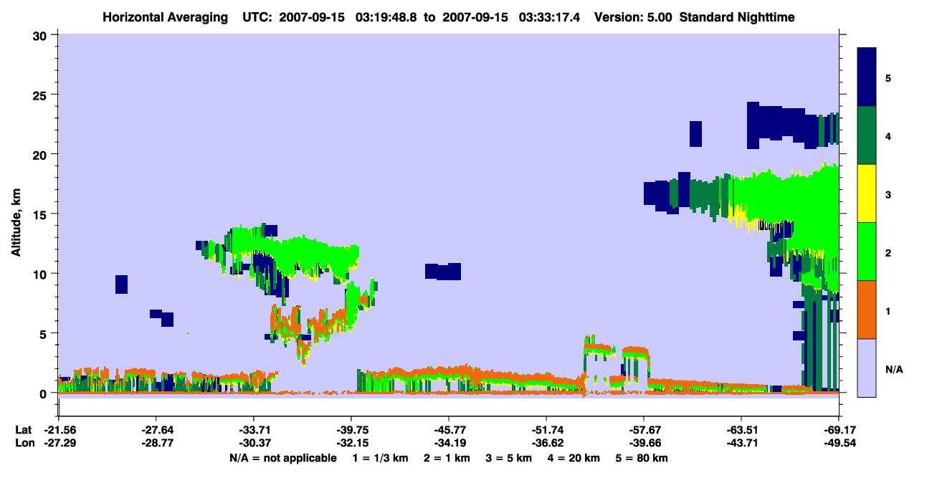
Task: Click the latitude value -57.67
Action: coord(643,430)
